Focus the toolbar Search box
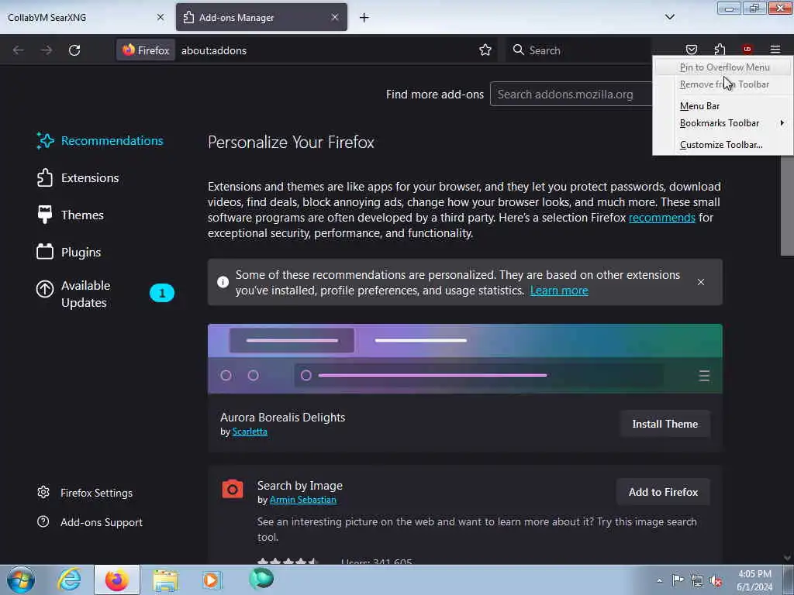Screen dimensions: 794x595 tap(577, 50)
